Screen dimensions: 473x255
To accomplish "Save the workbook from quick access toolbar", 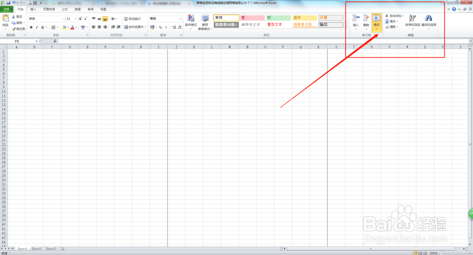I will [8, 3].
